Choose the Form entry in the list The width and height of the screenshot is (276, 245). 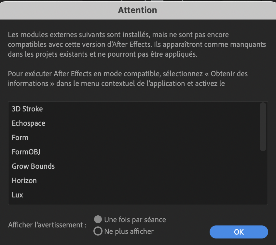(20, 137)
